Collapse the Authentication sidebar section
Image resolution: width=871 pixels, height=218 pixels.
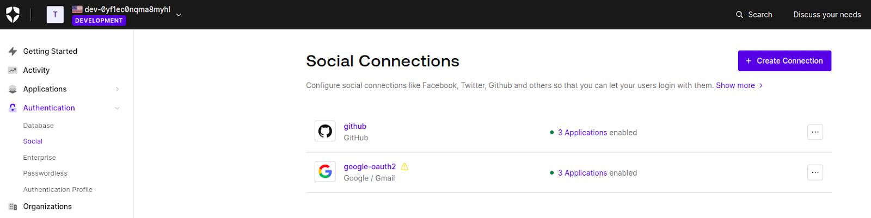point(117,108)
